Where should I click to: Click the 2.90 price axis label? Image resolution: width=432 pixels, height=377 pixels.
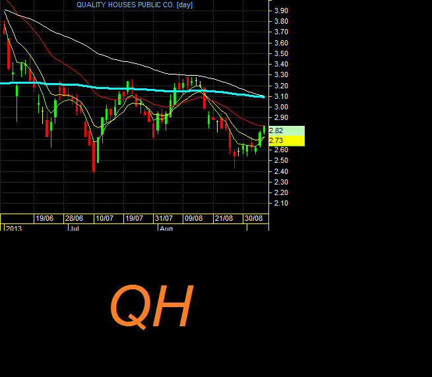click(282, 117)
